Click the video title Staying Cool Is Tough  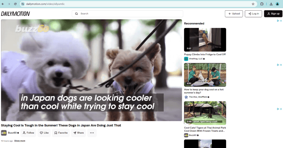coord(61,125)
